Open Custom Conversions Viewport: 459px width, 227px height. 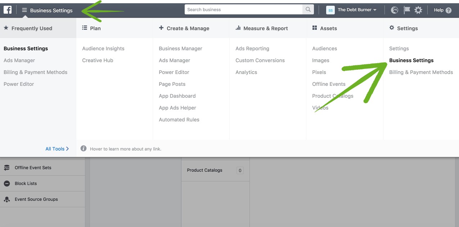[x=260, y=60]
